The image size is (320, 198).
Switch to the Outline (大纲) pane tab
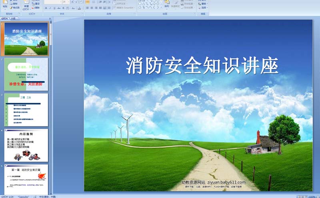click(x=13, y=18)
